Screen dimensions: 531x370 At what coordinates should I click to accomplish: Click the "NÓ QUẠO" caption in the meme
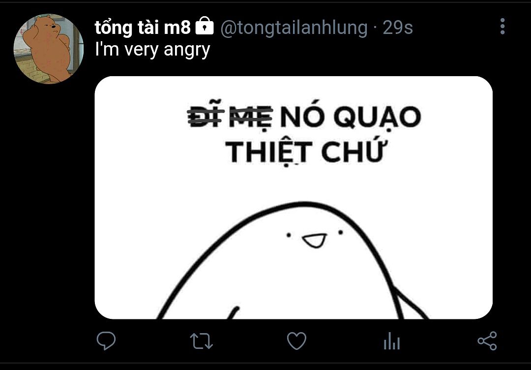pyautogui.click(x=351, y=116)
